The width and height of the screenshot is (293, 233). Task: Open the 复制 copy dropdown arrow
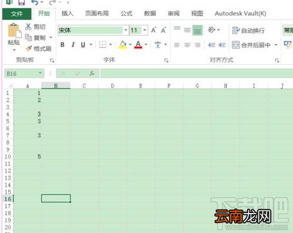pos(51,37)
